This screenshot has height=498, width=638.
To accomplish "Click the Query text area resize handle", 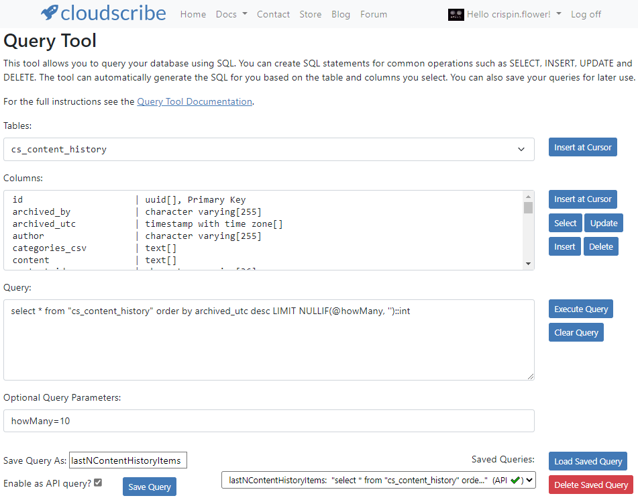I will [530, 377].
